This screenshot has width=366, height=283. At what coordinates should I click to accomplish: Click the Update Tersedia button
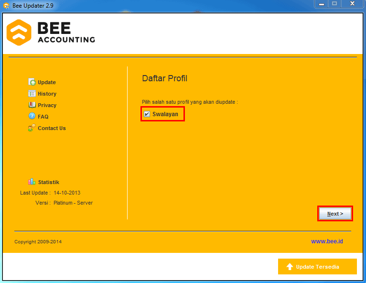pyautogui.click(x=317, y=266)
